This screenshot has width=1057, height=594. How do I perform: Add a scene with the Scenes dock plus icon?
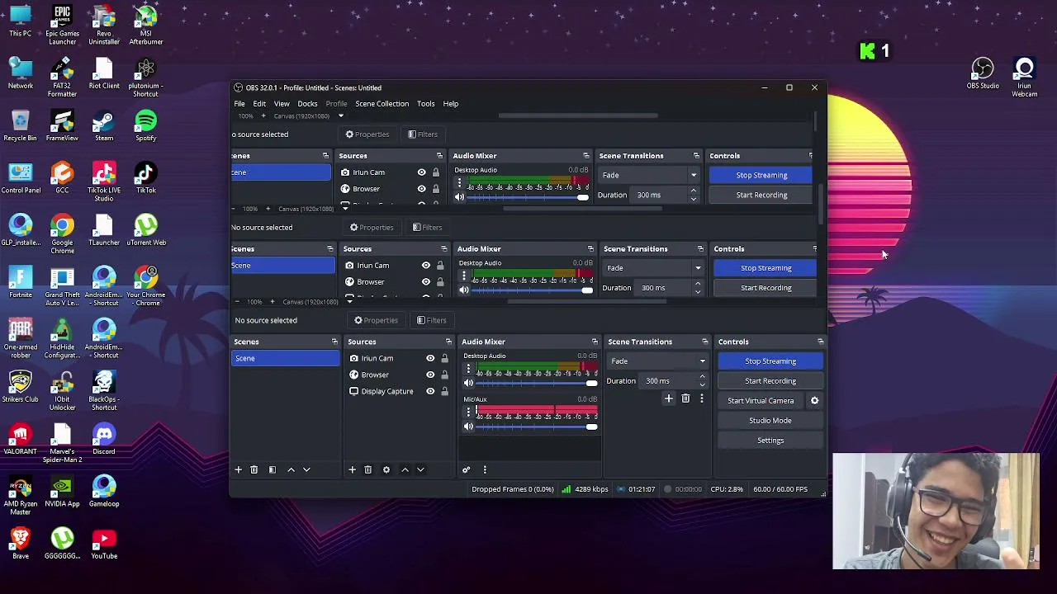tap(238, 469)
